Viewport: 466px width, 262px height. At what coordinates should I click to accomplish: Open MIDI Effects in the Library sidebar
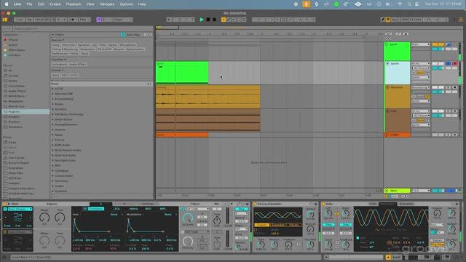tap(16, 96)
